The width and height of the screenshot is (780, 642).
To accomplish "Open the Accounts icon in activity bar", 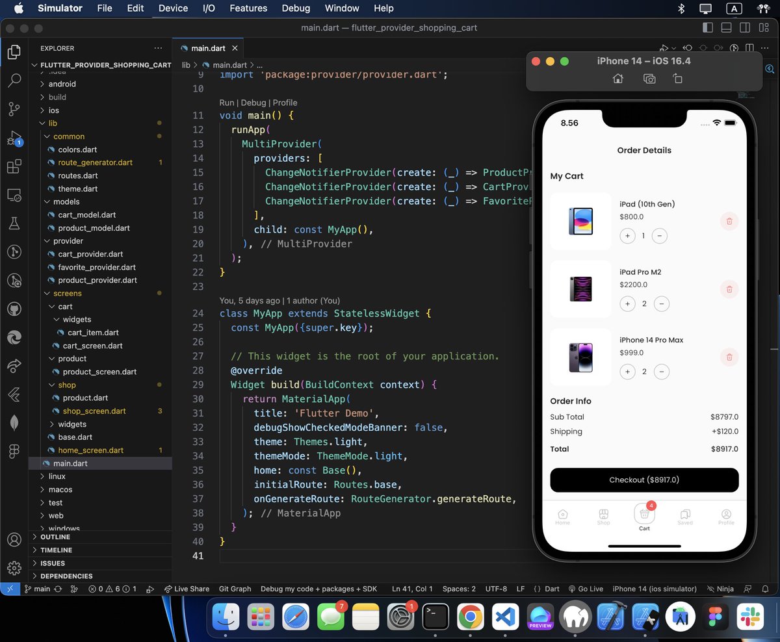I will click(x=14, y=540).
